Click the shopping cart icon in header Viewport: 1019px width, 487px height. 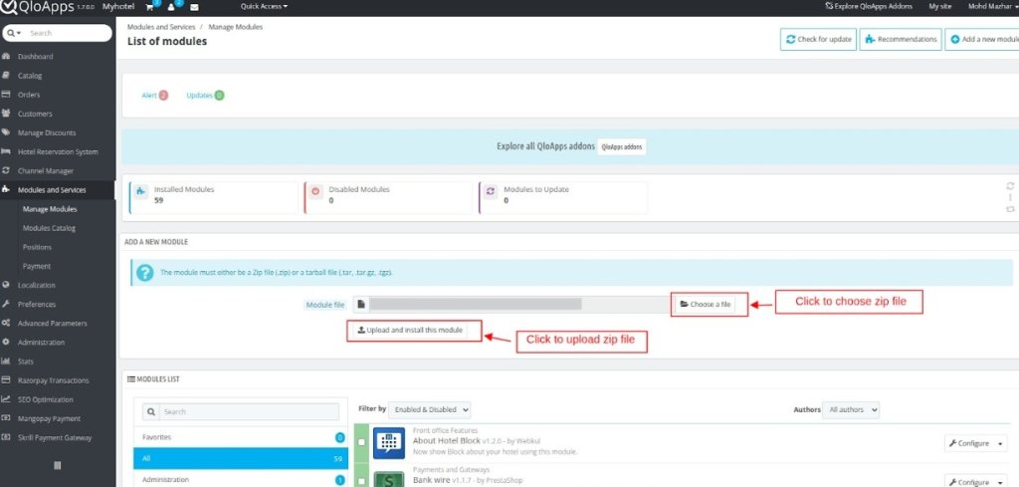(x=152, y=7)
